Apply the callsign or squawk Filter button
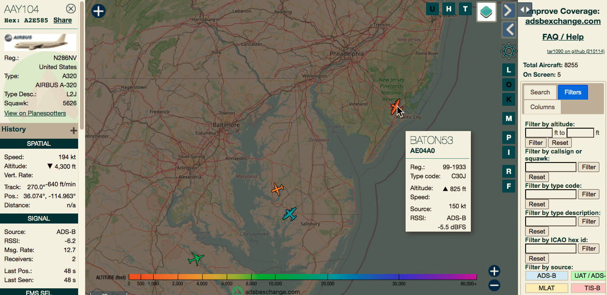Screen dimensions: 607x295 pos(589,167)
